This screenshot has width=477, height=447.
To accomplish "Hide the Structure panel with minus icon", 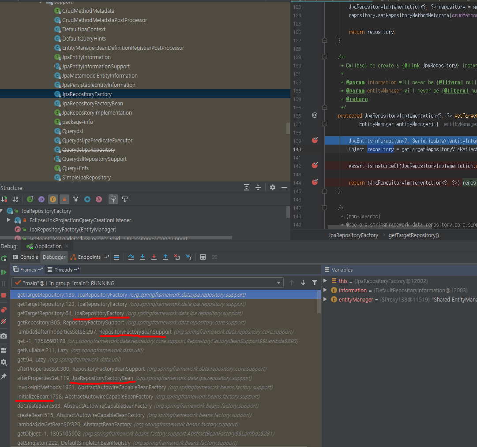I will [284, 187].
